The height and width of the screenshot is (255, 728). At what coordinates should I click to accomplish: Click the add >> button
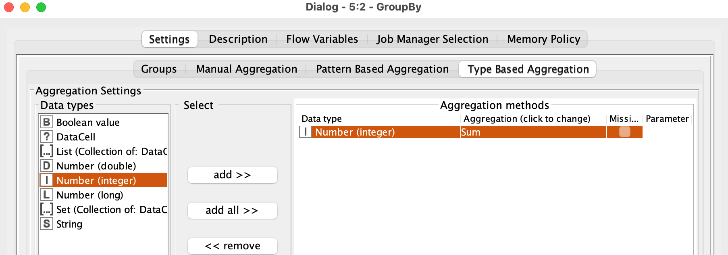point(233,175)
